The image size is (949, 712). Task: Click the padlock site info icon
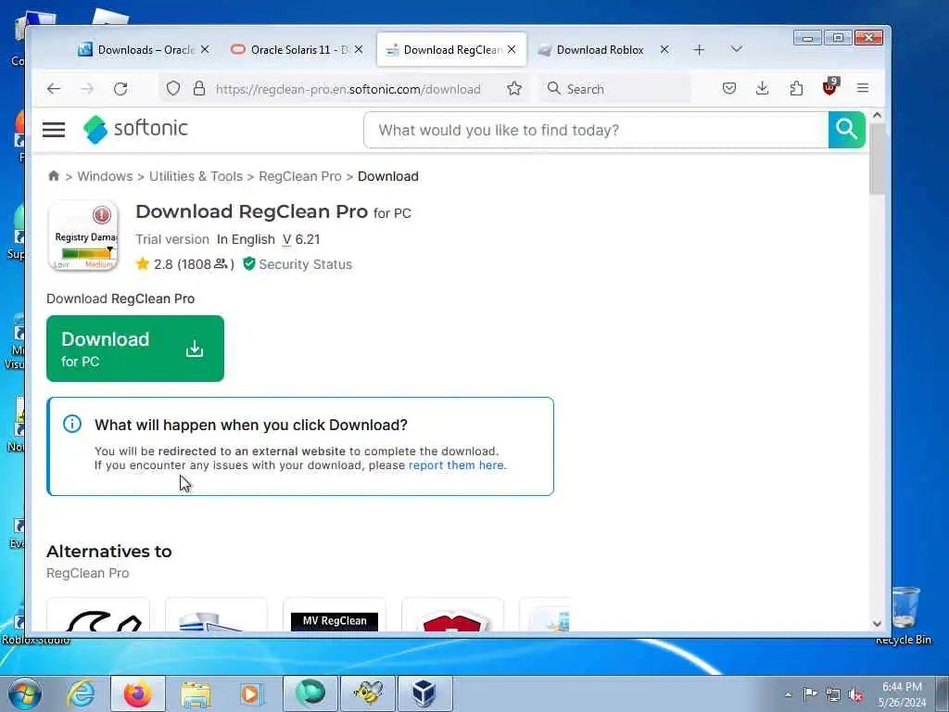(x=199, y=88)
